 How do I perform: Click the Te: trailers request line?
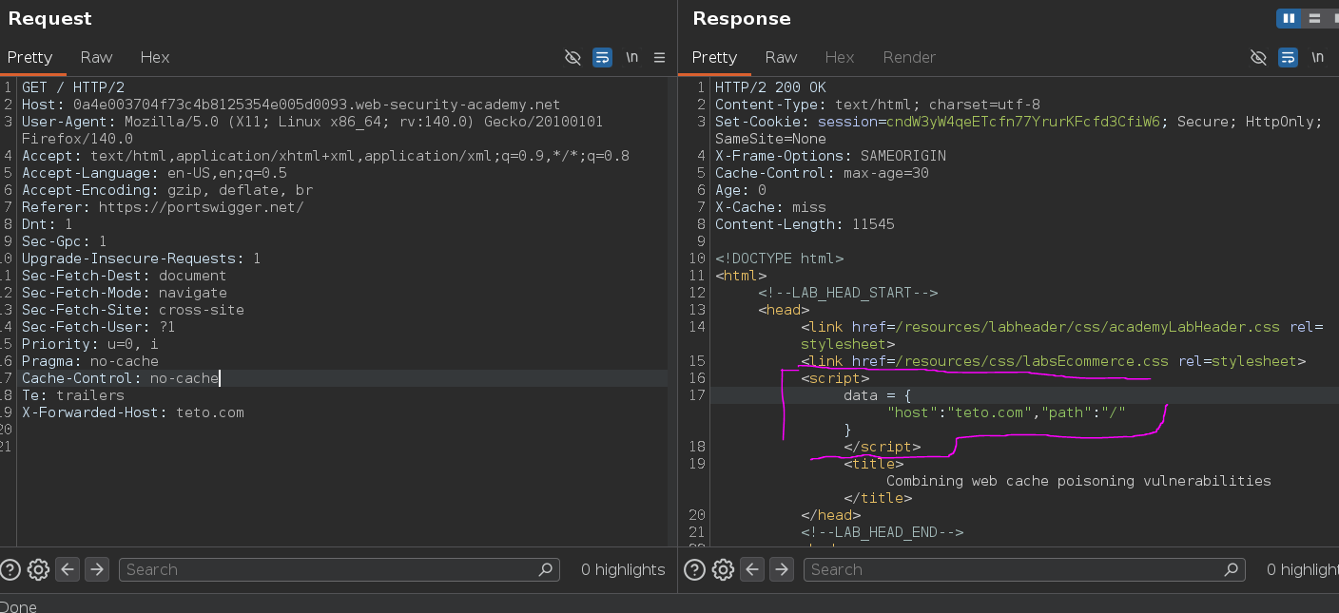click(73, 395)
